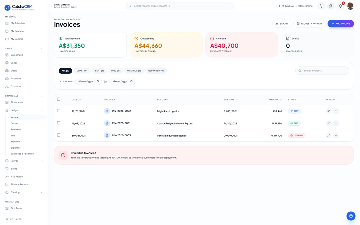This screenshot has height=225, width=360.
Task: Collapse the Ledger submenu chevron
Action: point(41,110)
